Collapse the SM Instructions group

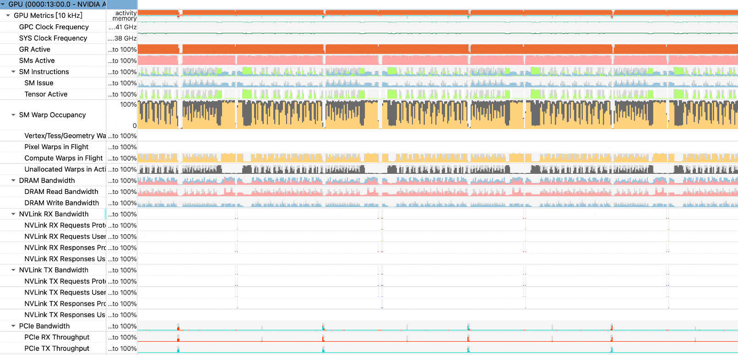click(14, 72)
